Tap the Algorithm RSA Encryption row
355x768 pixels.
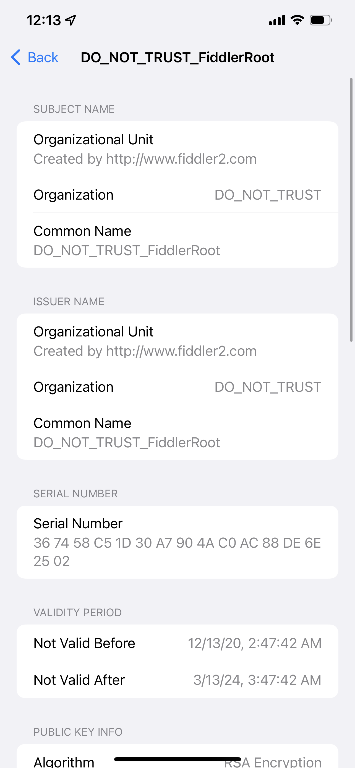(x=177, y=762)
